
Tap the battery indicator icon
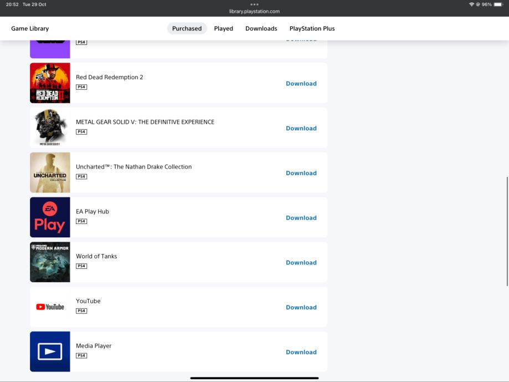498,4
